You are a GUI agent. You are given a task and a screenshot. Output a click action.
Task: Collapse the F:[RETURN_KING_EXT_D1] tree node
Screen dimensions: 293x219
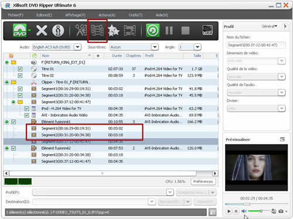[x=7, y=63]
